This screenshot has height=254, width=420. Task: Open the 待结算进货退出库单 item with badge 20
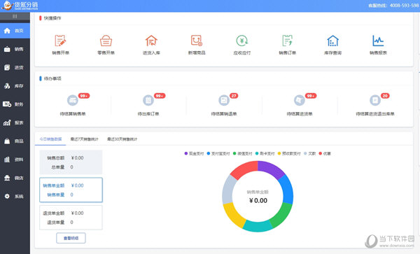[x=375, y=106]
